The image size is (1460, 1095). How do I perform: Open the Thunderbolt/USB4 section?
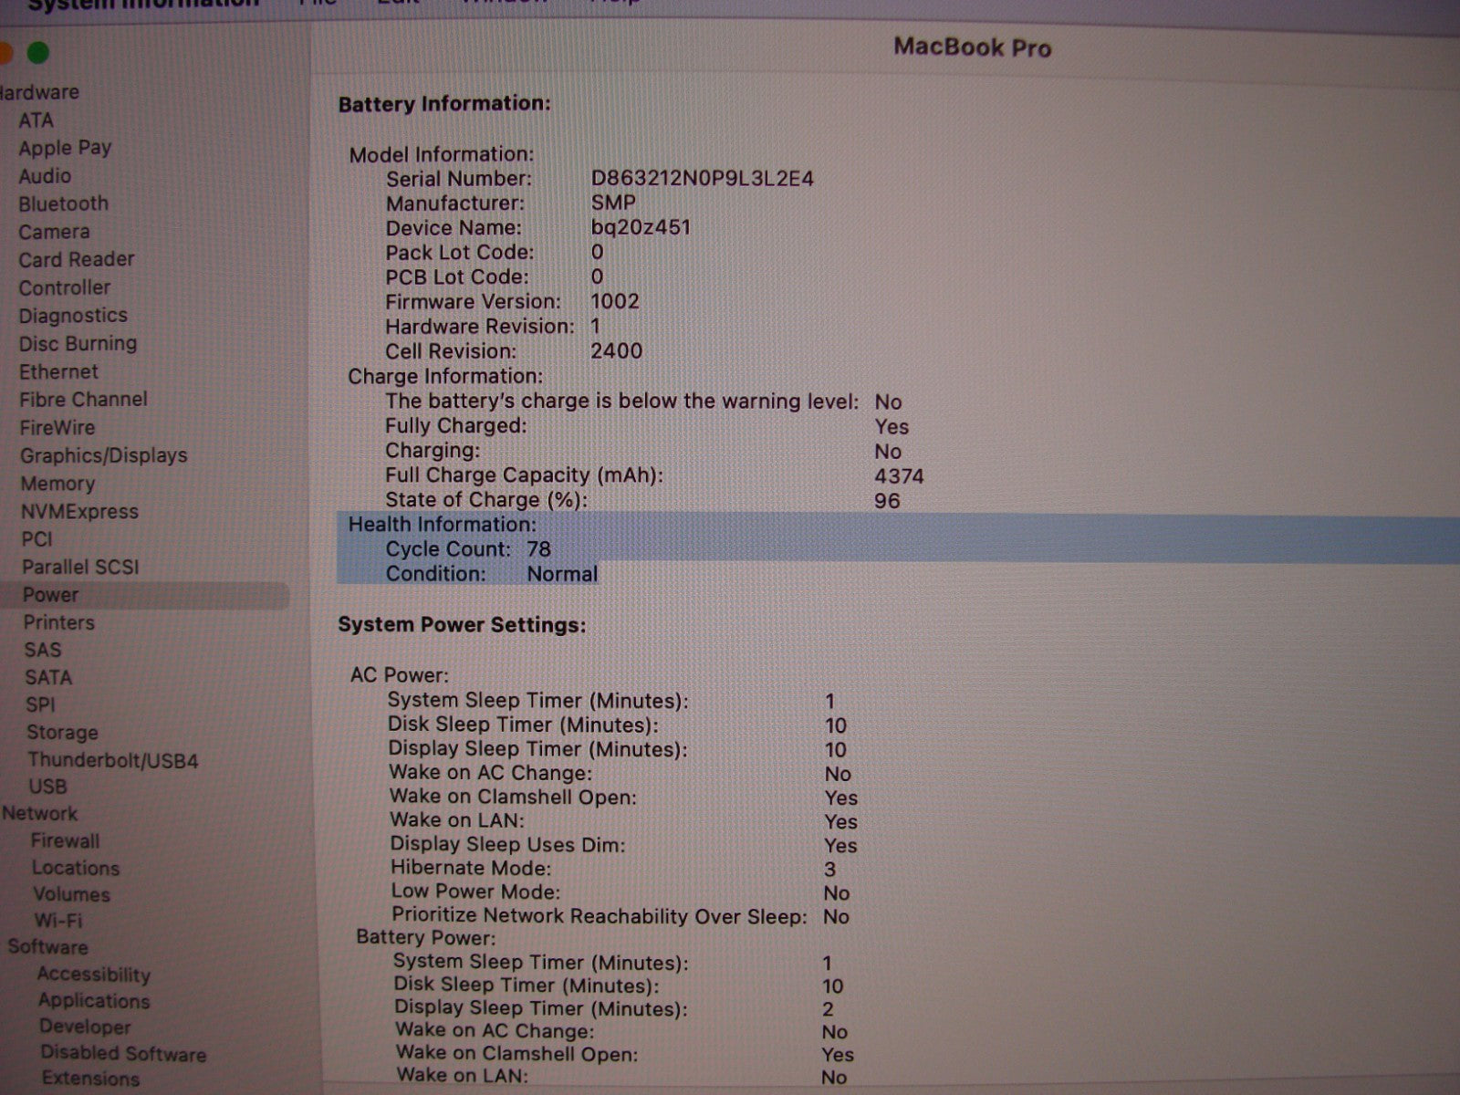coord(112,760)
